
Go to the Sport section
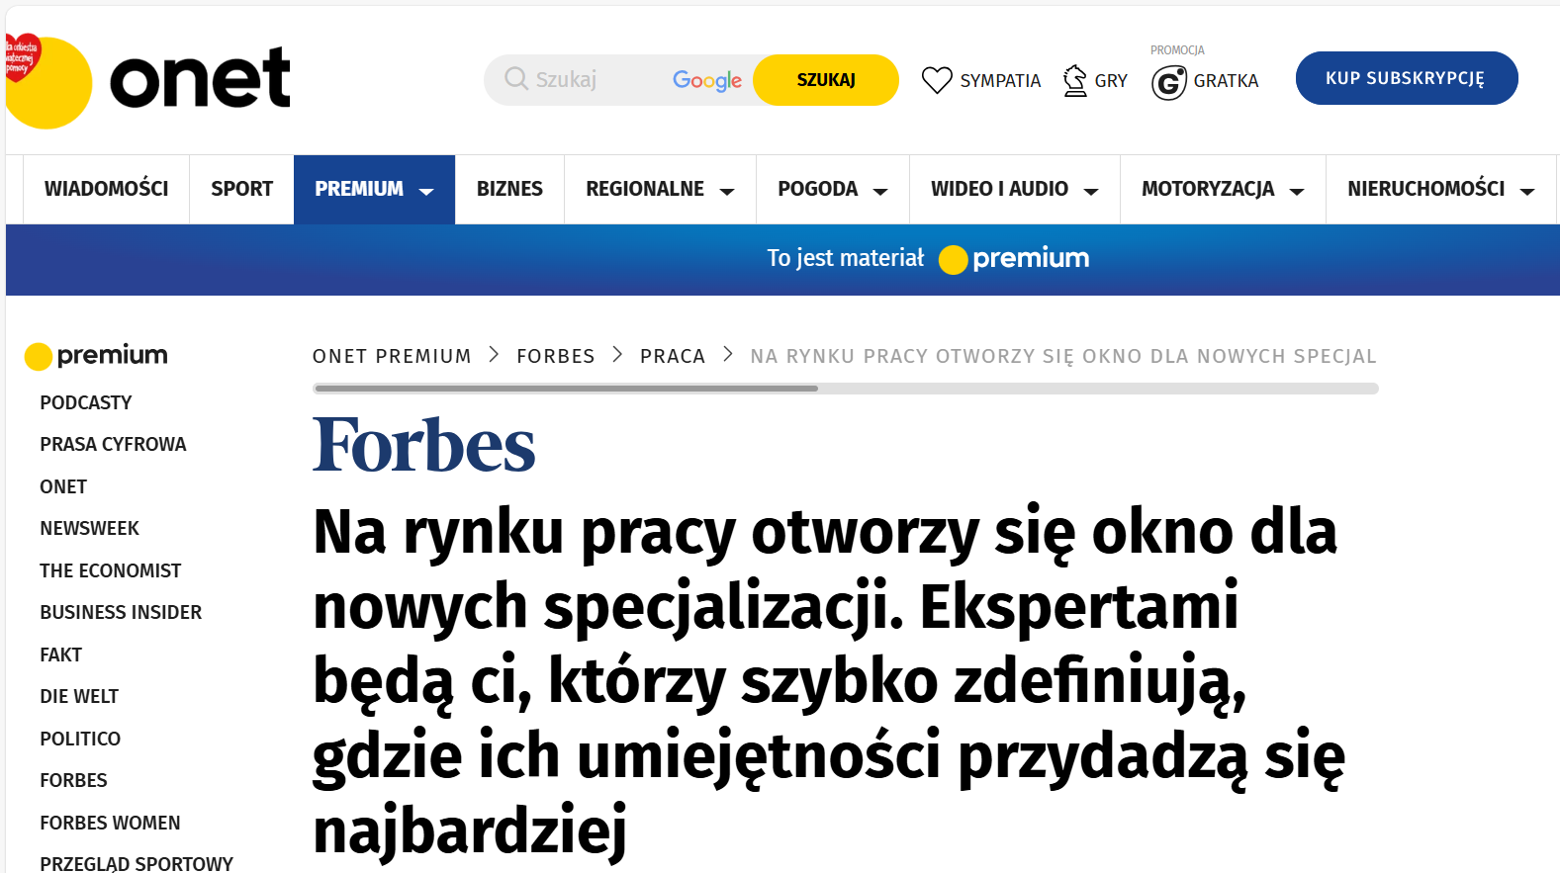241,189
